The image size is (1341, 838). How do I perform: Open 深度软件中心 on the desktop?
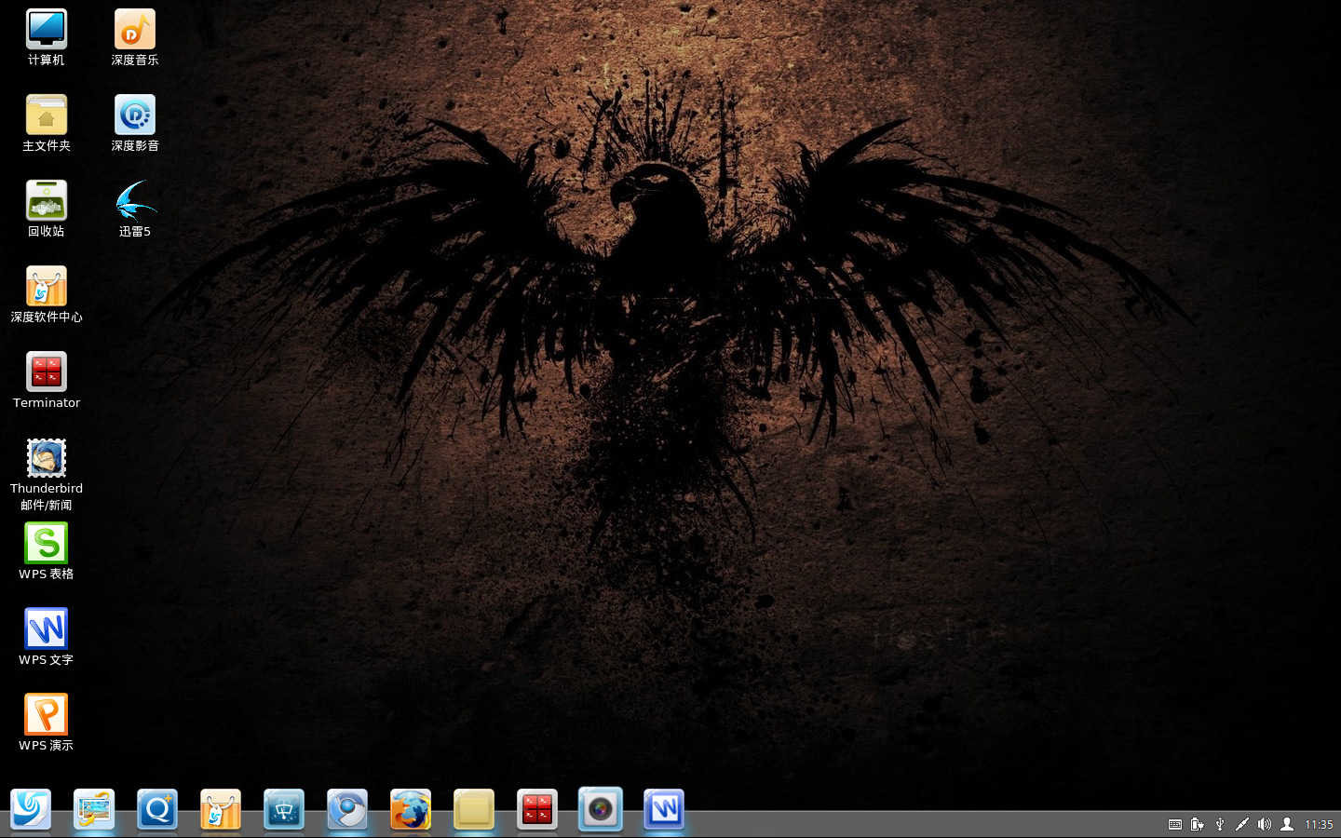[x=46, y=294]
